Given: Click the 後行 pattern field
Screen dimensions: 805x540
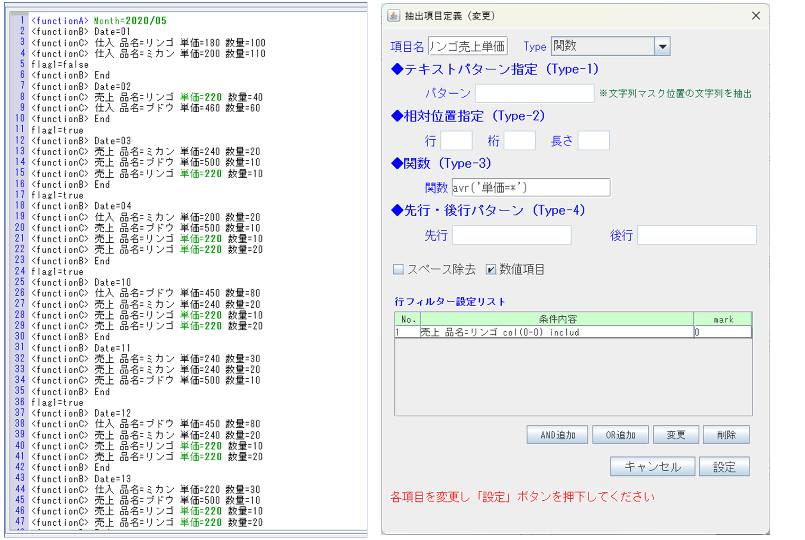Looking at the screenshot, I should (x=697, y=235).
